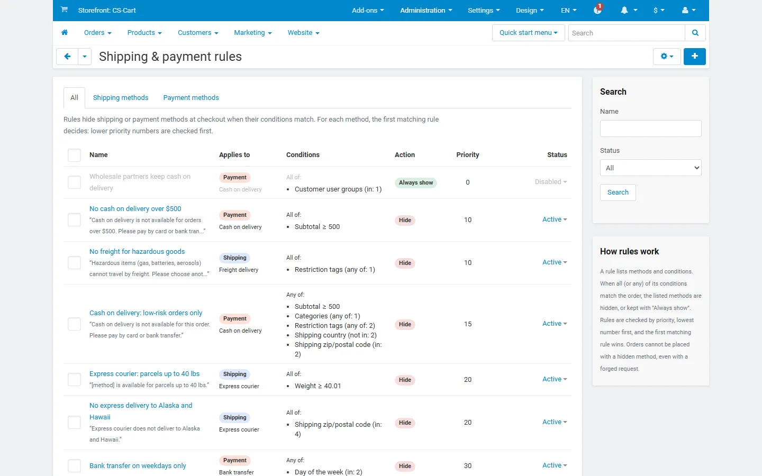Open the Status filter combo box
762x476 pixels.
click(651, 168)
